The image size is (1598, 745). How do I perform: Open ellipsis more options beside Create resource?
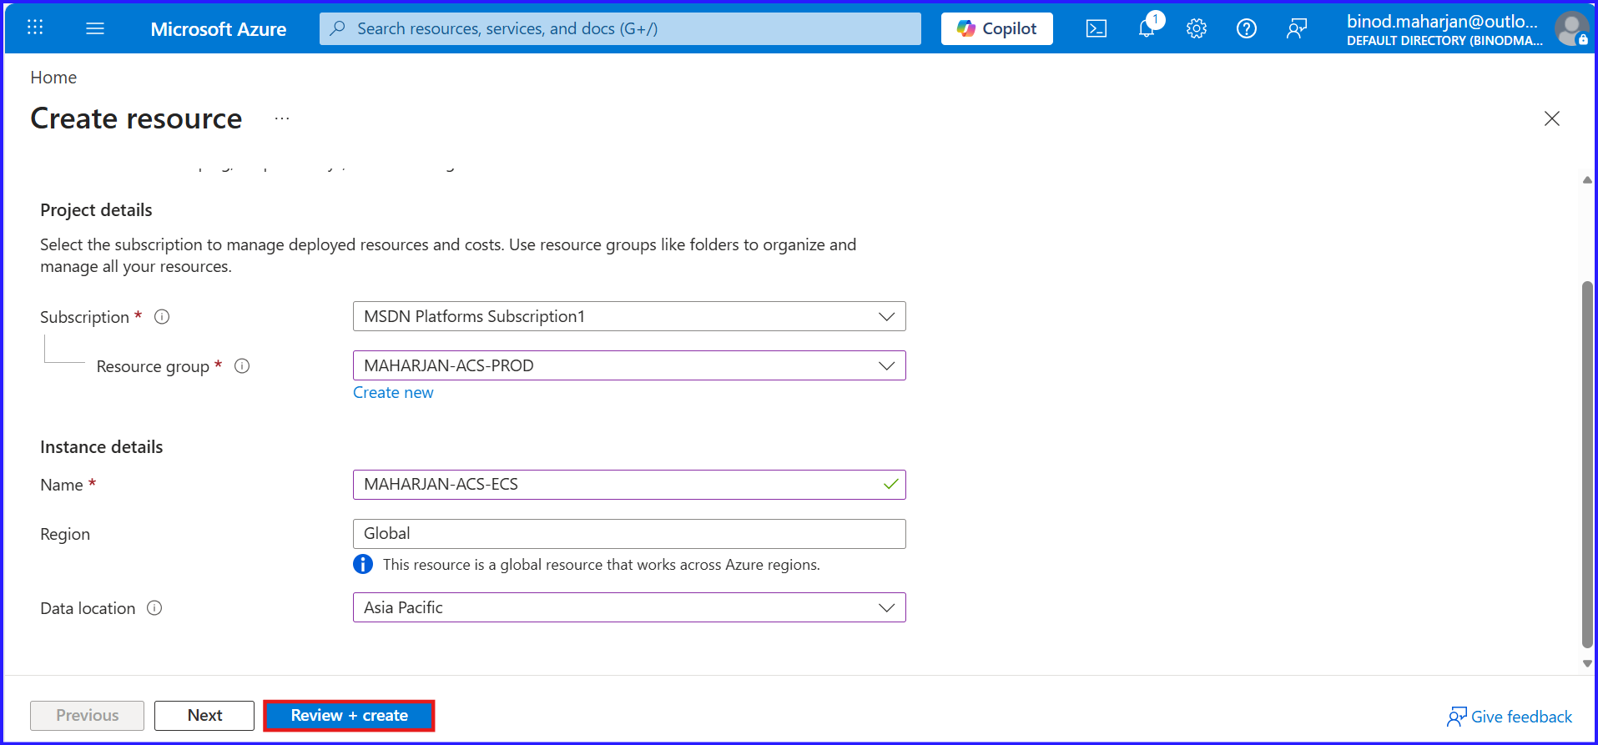[282, 118]
